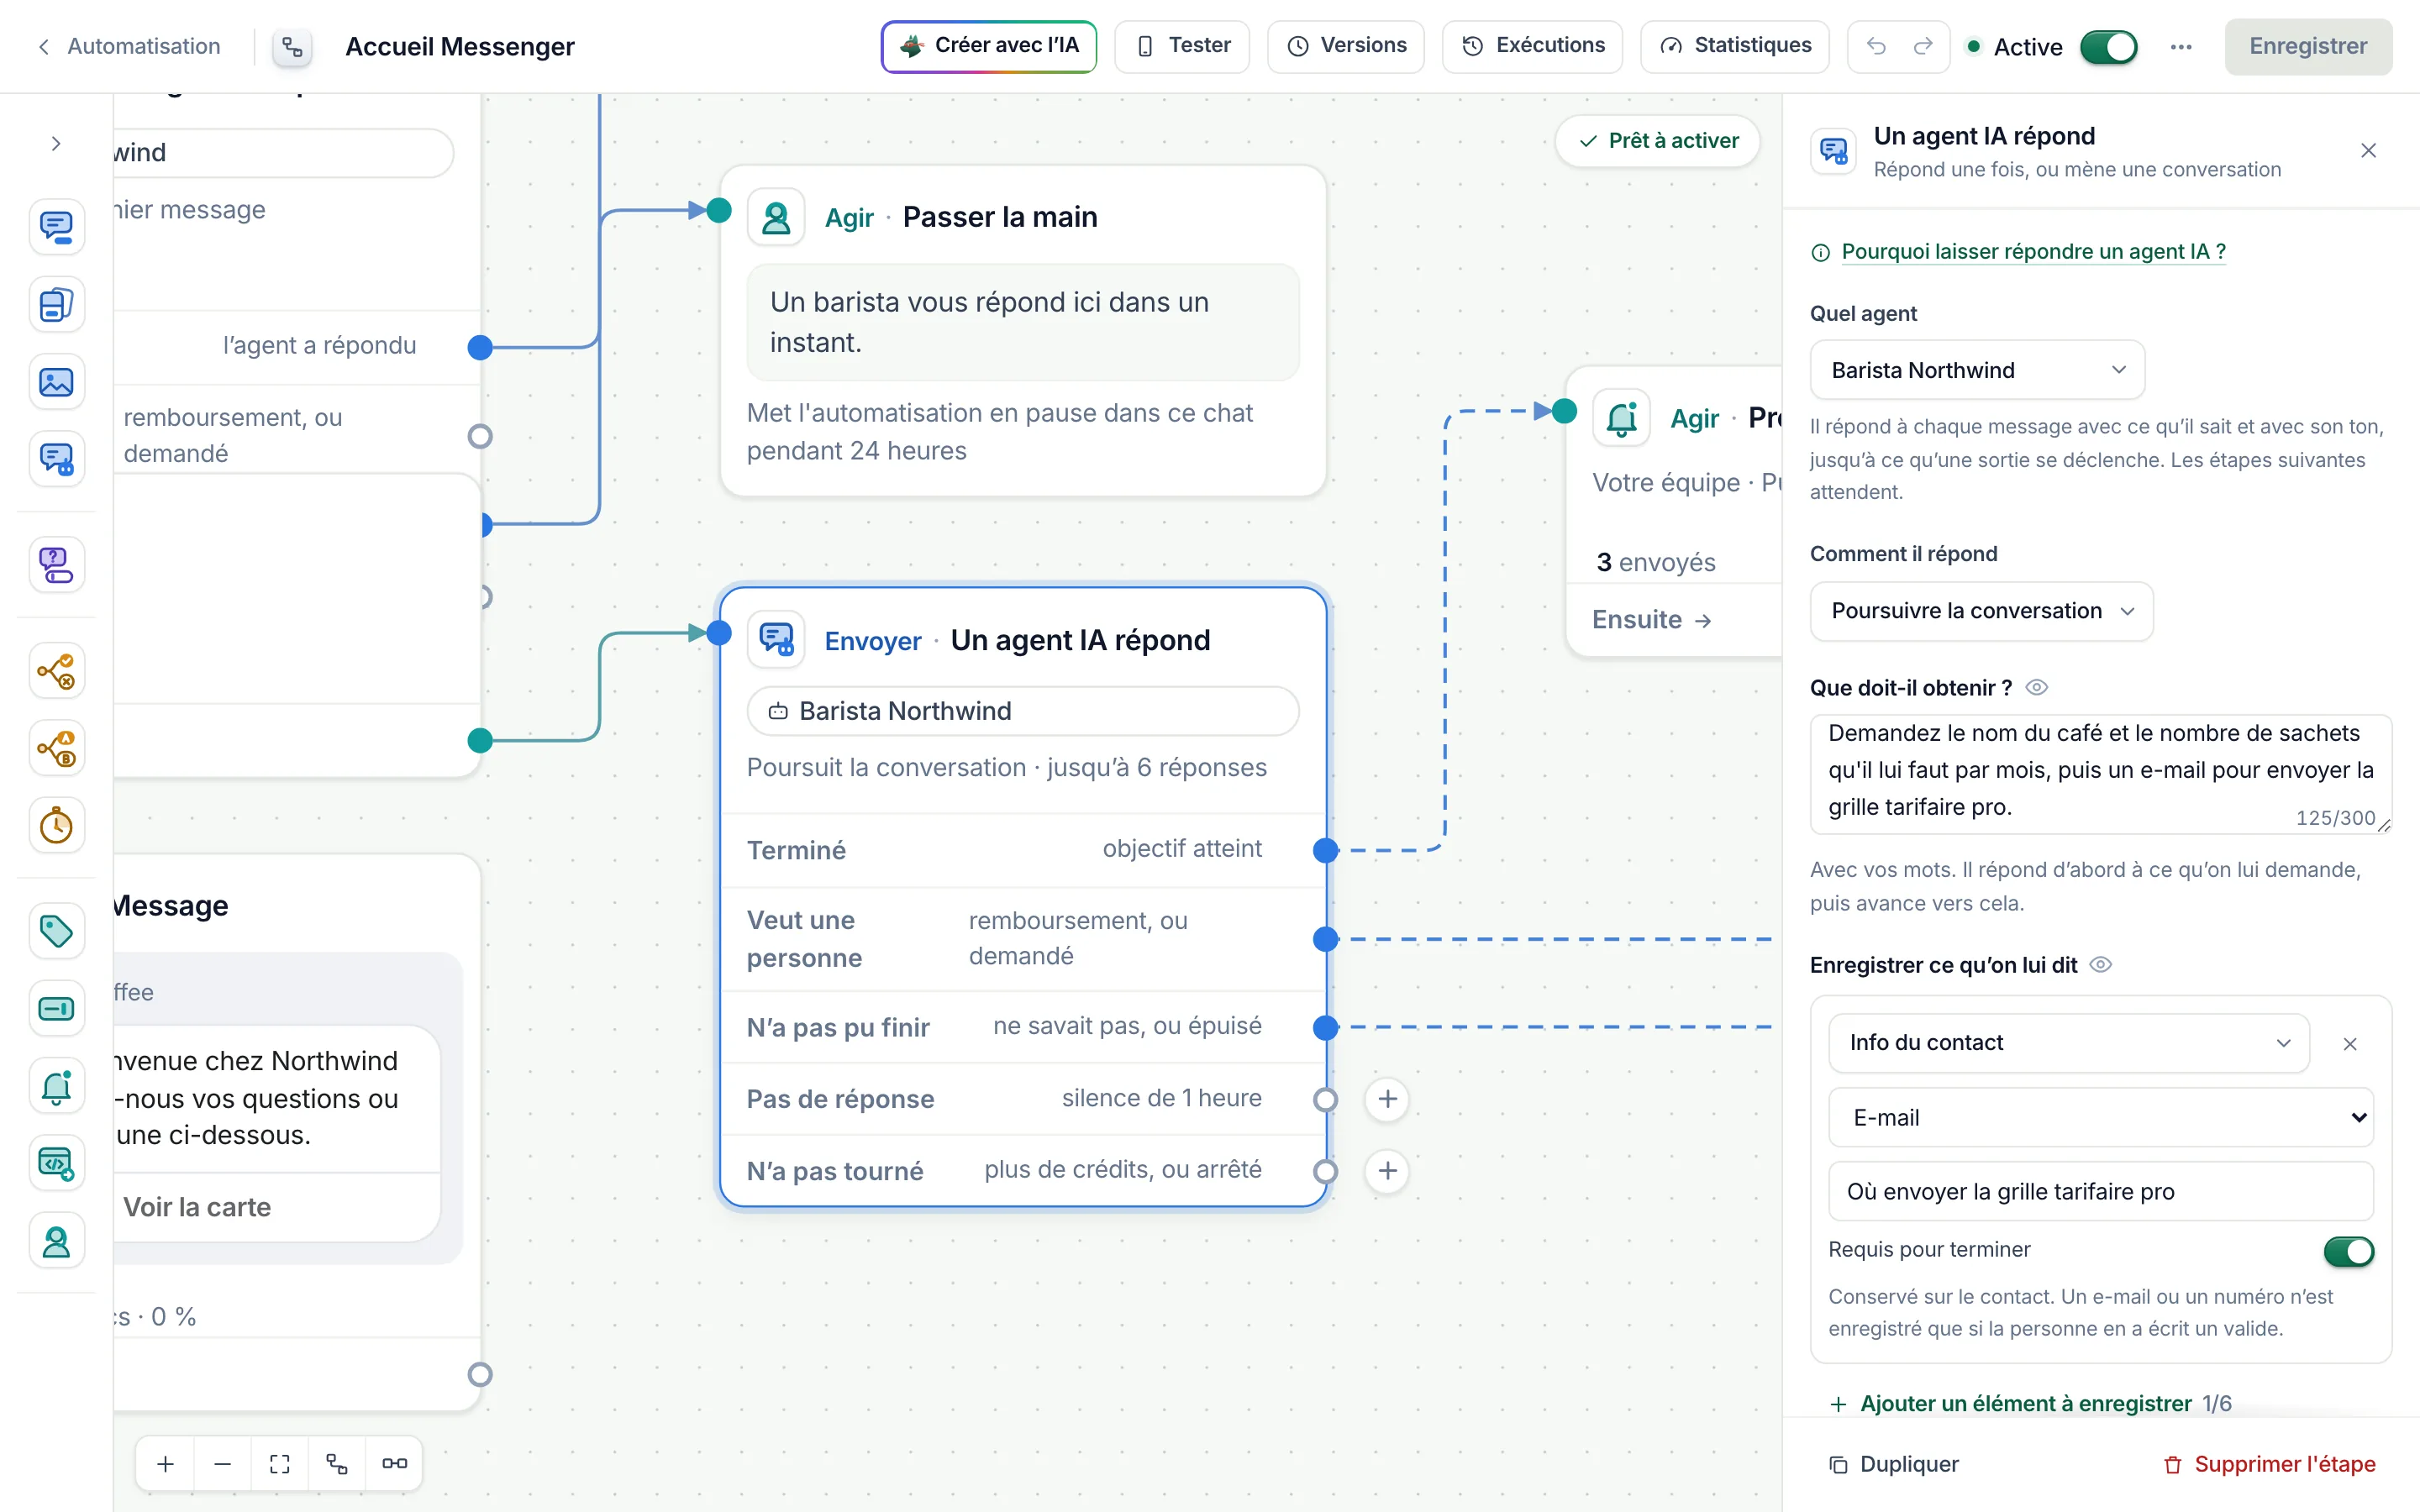Open the Info du contact dropdown
The image size is (2420, 1512).
[x=2069, y=1043]
